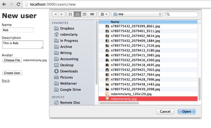
Task: Select file n789775432_2079438_1483.jpg
Action: click(x=148, y=84)
